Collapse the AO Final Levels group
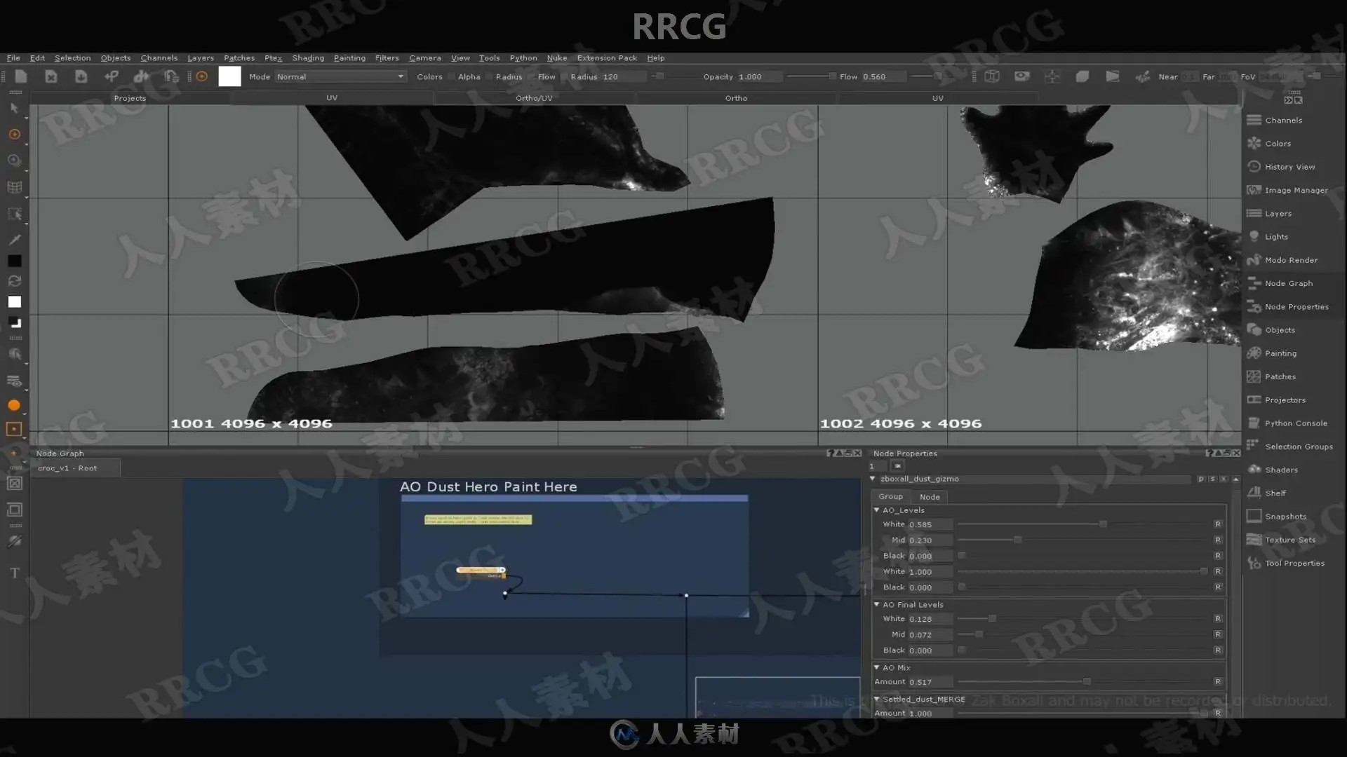Screen dimensions: 1347x757 [876, 604]
